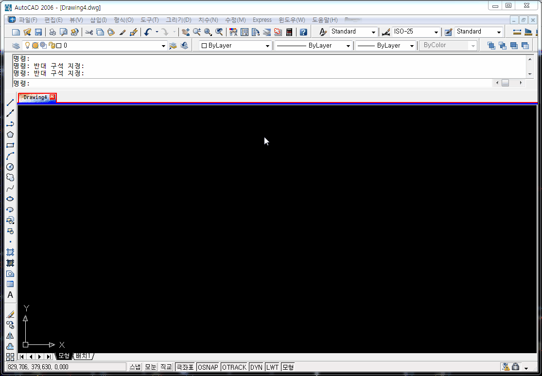Switch to the 배치1 layout tab
The height and width of the screenshot is (376, 542).
point(83,356)
